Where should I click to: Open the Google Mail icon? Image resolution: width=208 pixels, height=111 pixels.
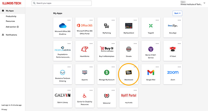[x=151, y=73]
